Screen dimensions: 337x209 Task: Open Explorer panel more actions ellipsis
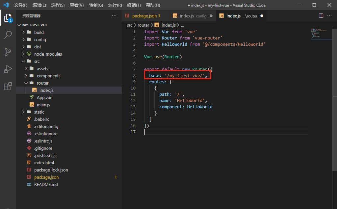click(x=114, y=16)
